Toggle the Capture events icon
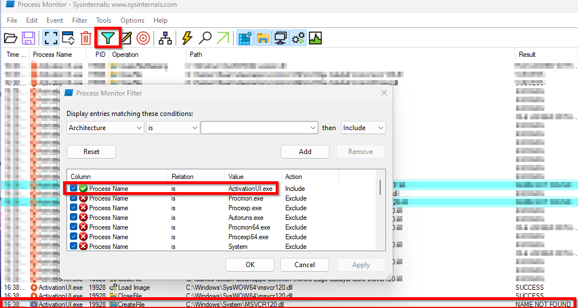The image size is (578, 308). click(x=51, y=38)
